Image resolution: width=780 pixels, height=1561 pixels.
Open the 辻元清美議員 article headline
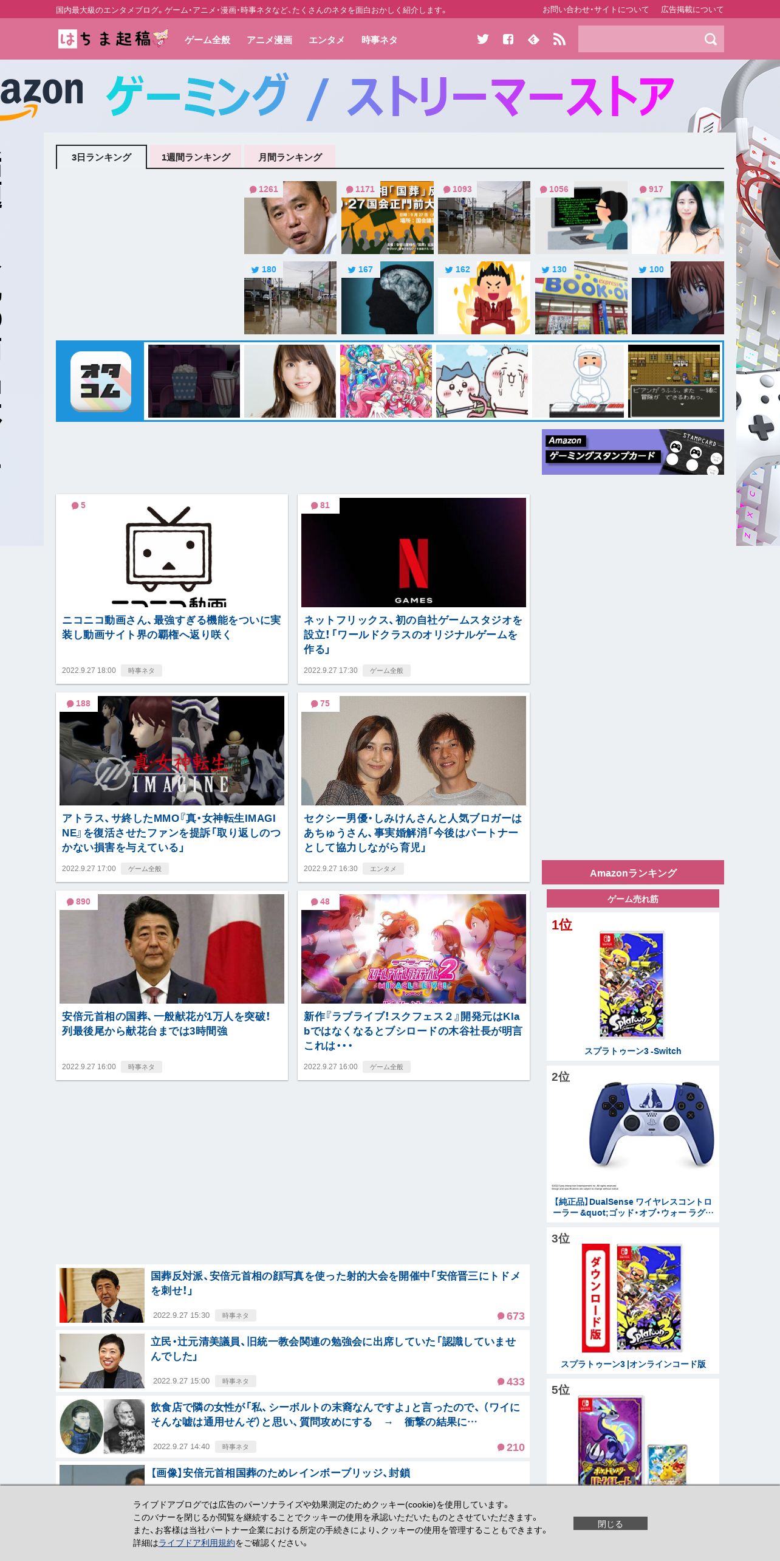coord(334,1349)
